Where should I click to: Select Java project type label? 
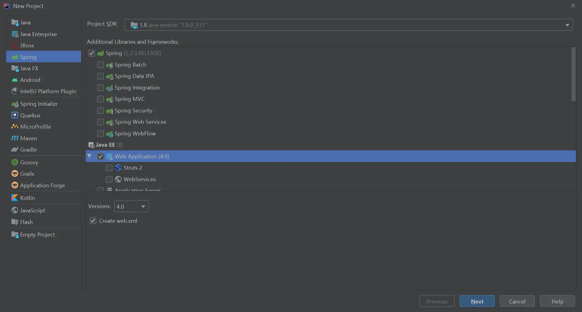click(25, 23)
